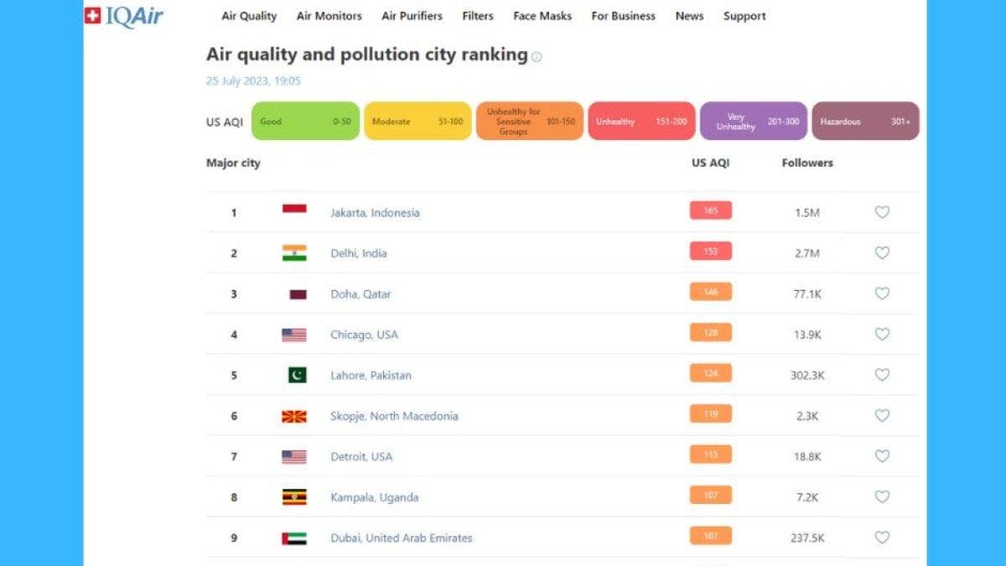Click the Jakarta AQI value badge 165
Screen dimensions: 1006x566
(x=711, y=210)
